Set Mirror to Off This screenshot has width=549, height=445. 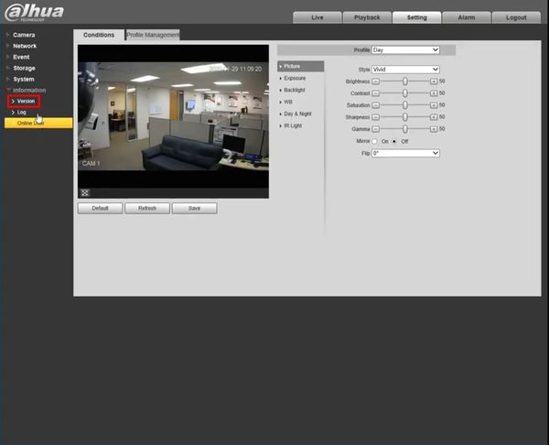click(394, 141)
